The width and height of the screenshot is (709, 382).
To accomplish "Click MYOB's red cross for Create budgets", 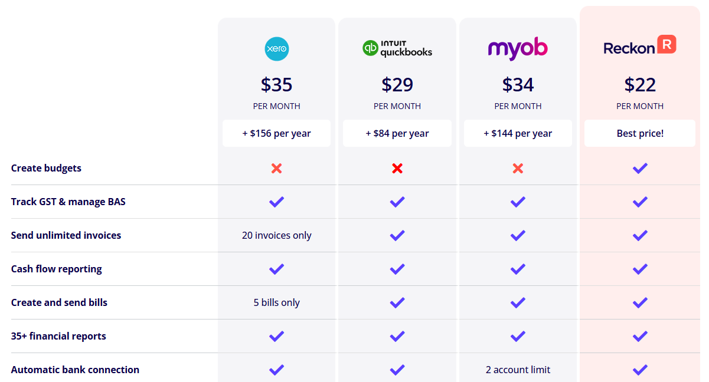I will pos(518,169).
